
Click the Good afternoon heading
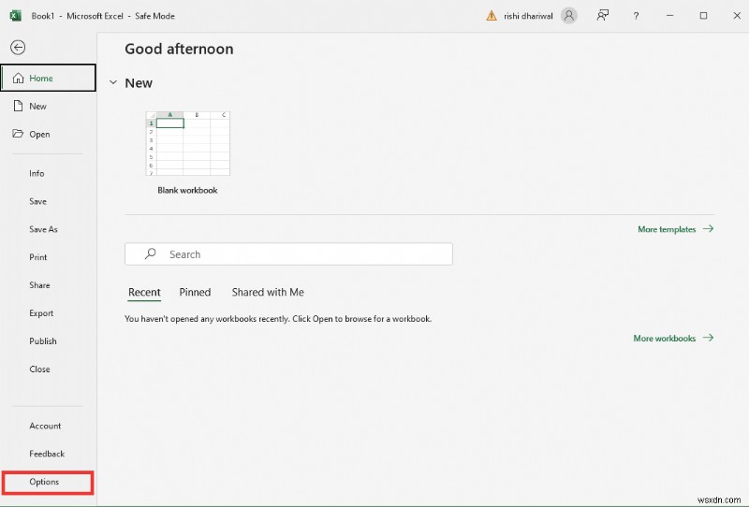pyautogui.click(x=179, y=49)
